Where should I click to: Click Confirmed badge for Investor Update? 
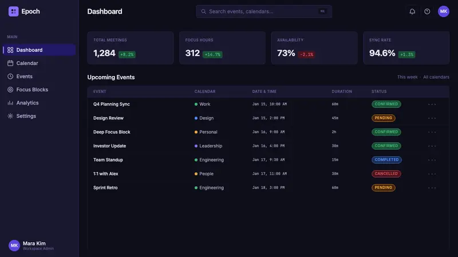(x=386, y=146)
